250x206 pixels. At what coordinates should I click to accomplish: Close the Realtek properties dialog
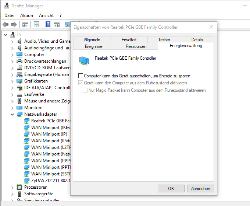point(211,27)
